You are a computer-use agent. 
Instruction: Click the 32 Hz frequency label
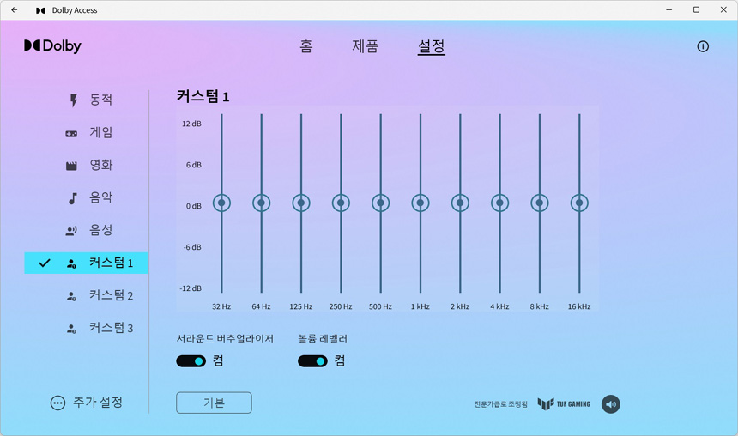[221, 306]
